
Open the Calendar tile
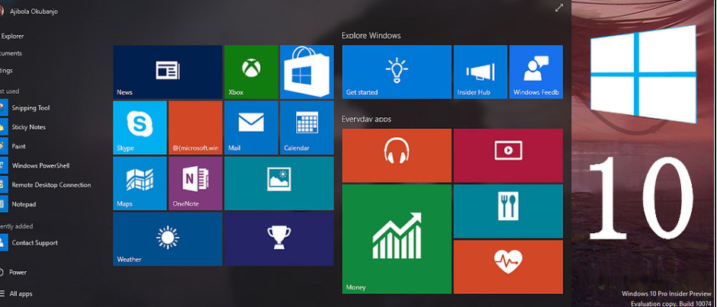click(x=307, y=128)
